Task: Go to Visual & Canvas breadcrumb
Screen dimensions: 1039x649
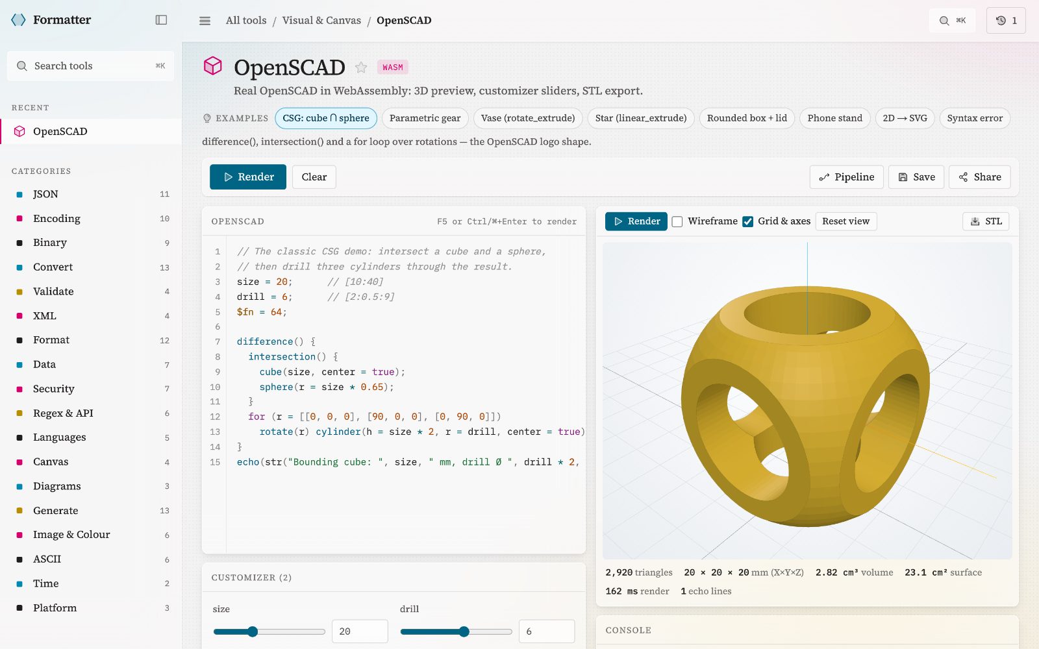Action: point(321,21)
